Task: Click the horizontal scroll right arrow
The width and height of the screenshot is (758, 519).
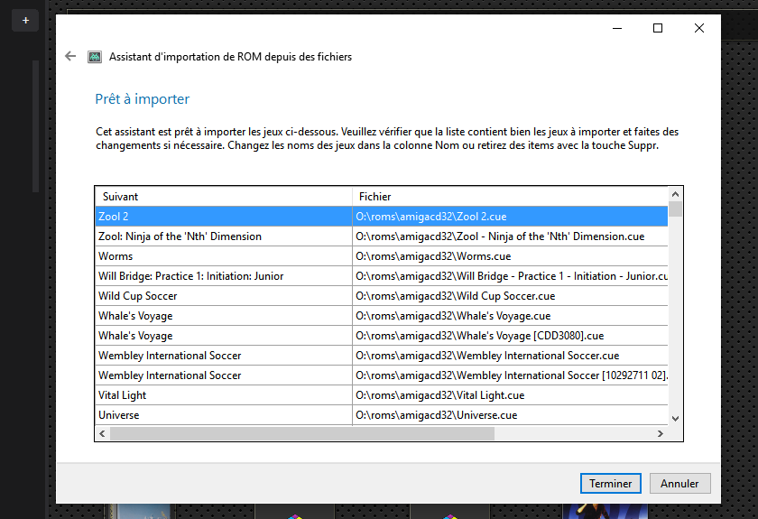Action: (x=661, y=433)
